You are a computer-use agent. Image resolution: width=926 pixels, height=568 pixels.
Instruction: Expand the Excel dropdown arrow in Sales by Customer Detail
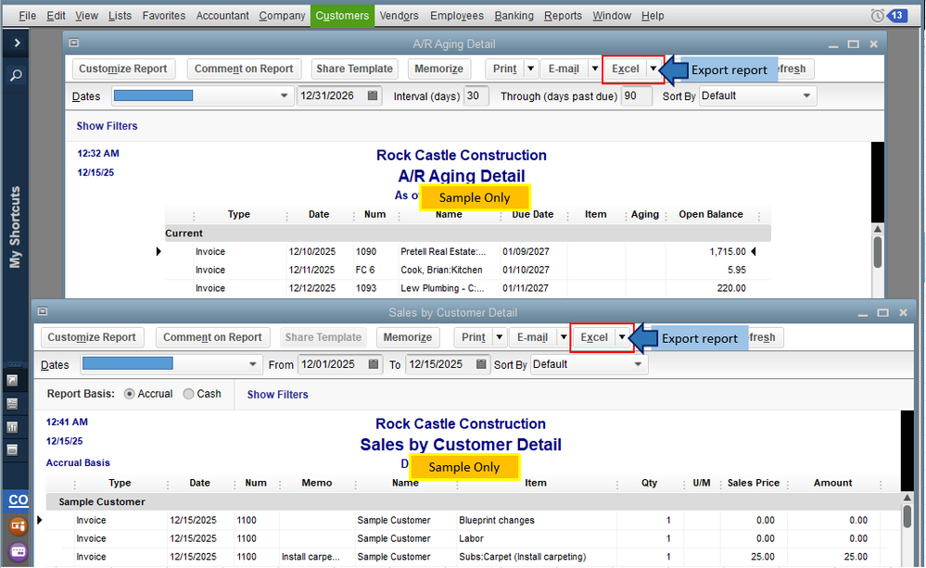(x=622, y=337)
